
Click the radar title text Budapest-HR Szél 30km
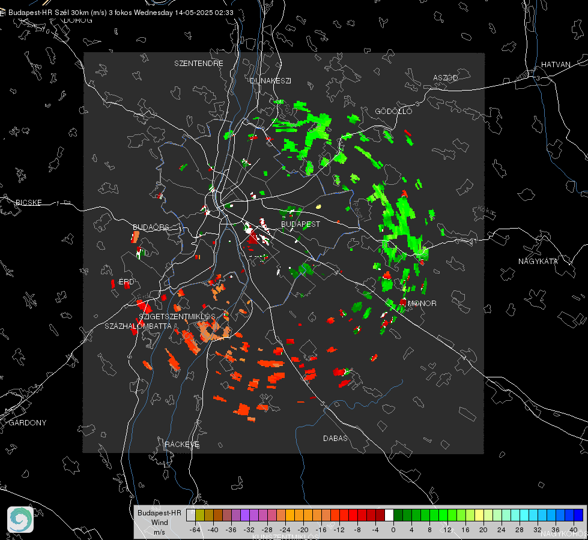click(x=49, y=13)
